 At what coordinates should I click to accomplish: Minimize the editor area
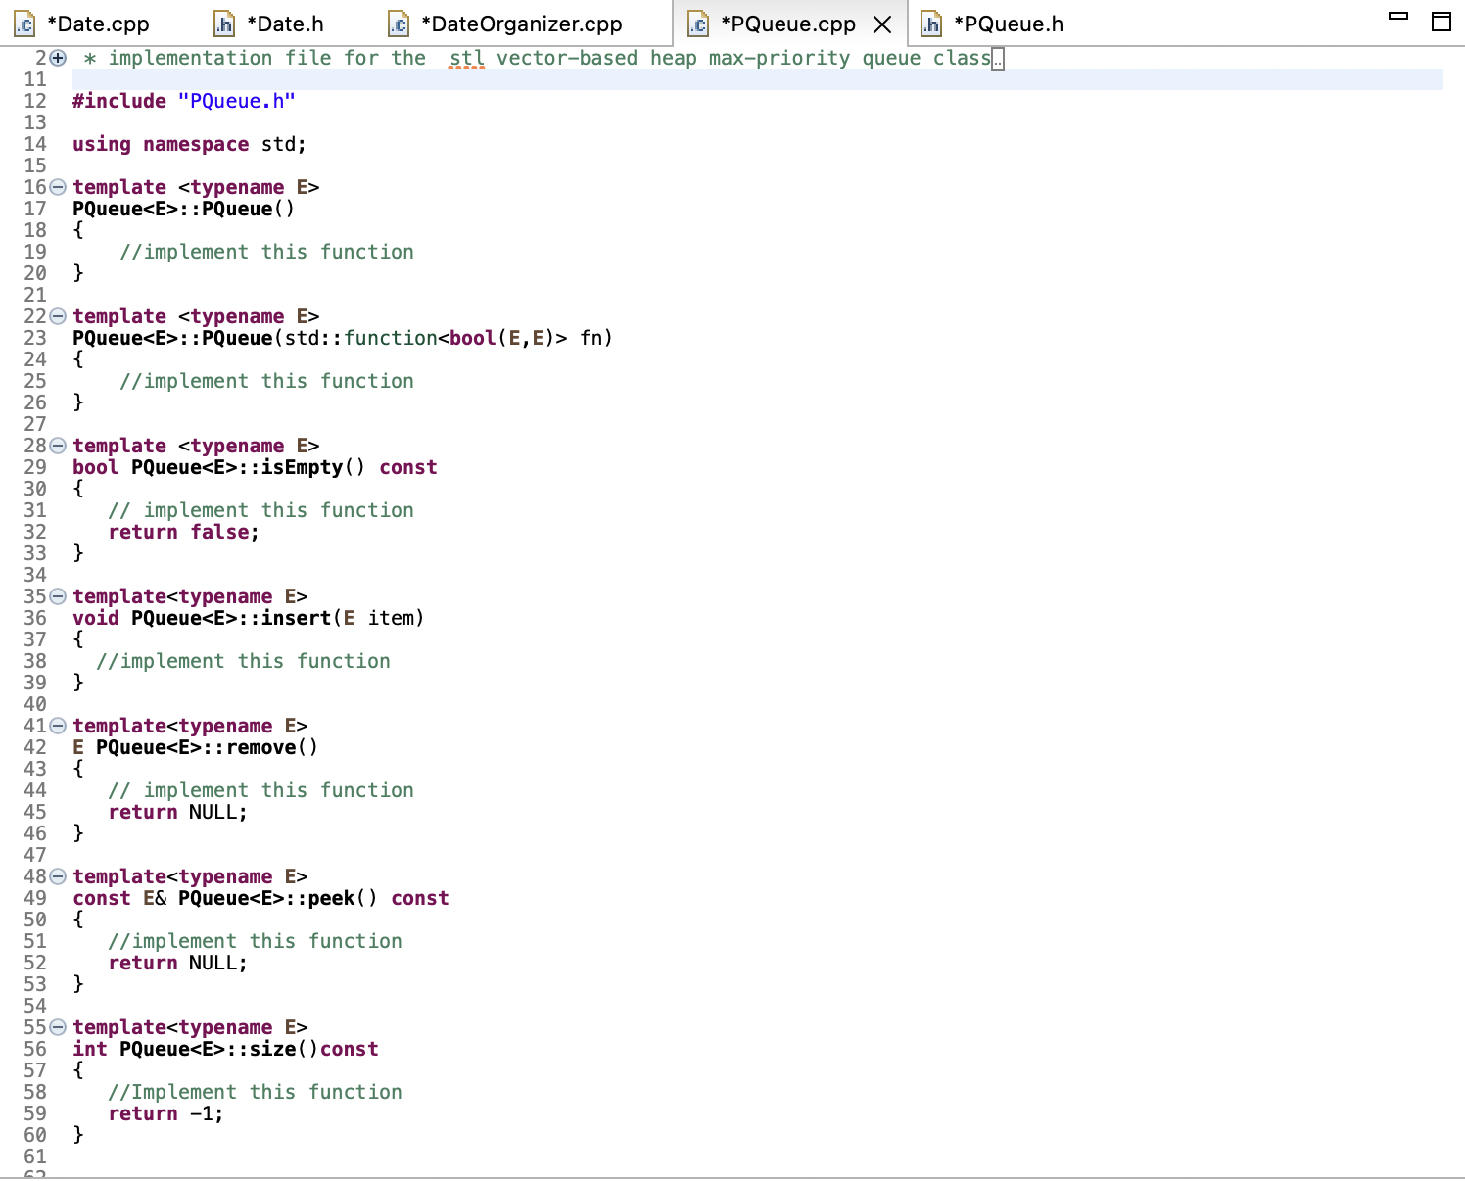pos(1398,17)
